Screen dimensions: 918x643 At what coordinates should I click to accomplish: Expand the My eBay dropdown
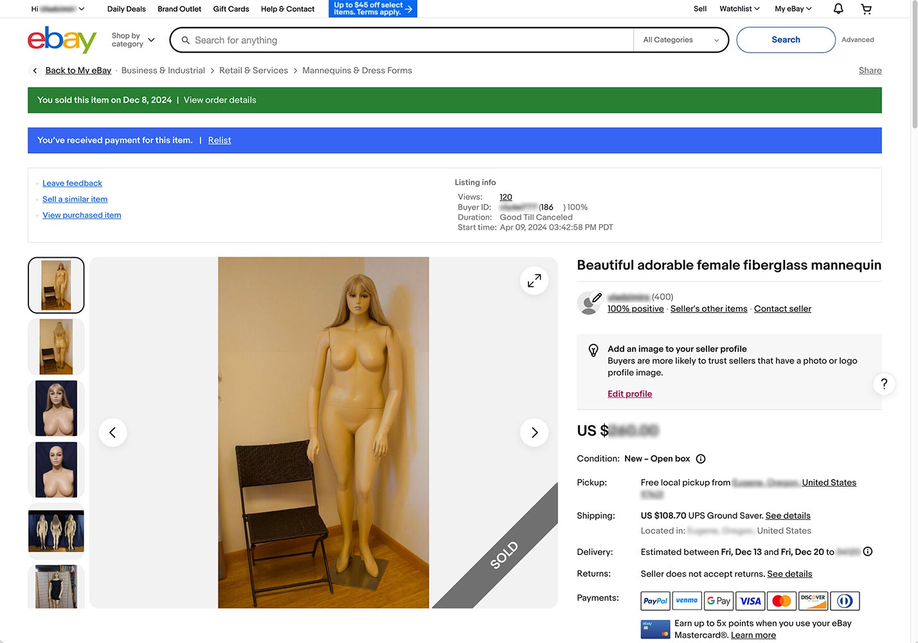tap(793, 9)
